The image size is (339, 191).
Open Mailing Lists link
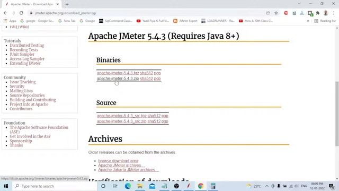point(21,91)
